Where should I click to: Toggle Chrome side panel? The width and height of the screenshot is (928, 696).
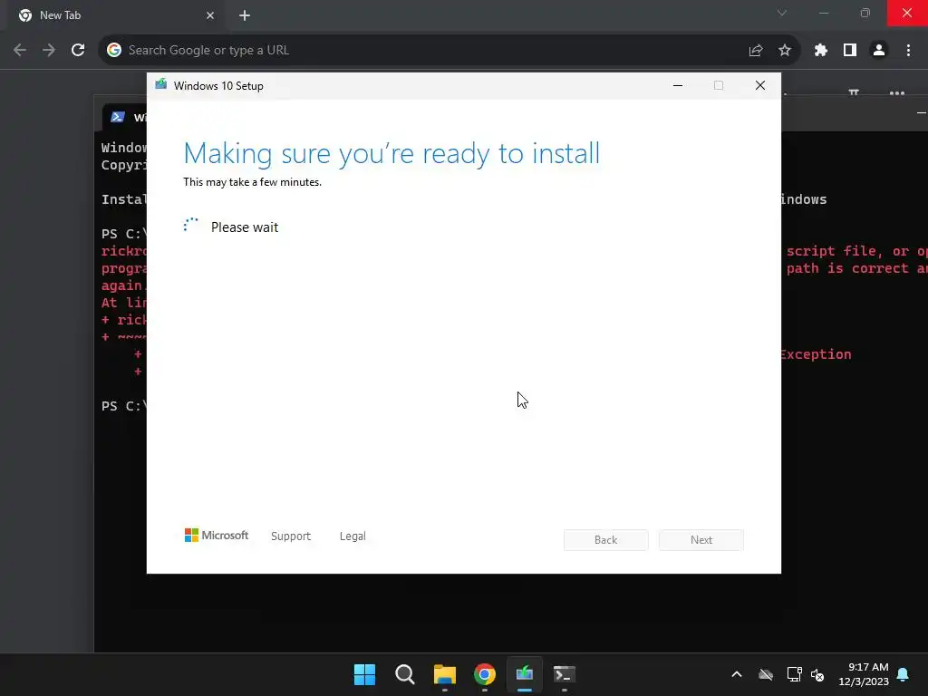tap(850, 51)
